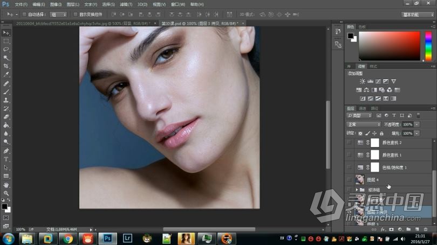Viewport: 437px width, 245px height.
Task: Click the Lightroom icon in taskbar
Action: tap(127, 239)
